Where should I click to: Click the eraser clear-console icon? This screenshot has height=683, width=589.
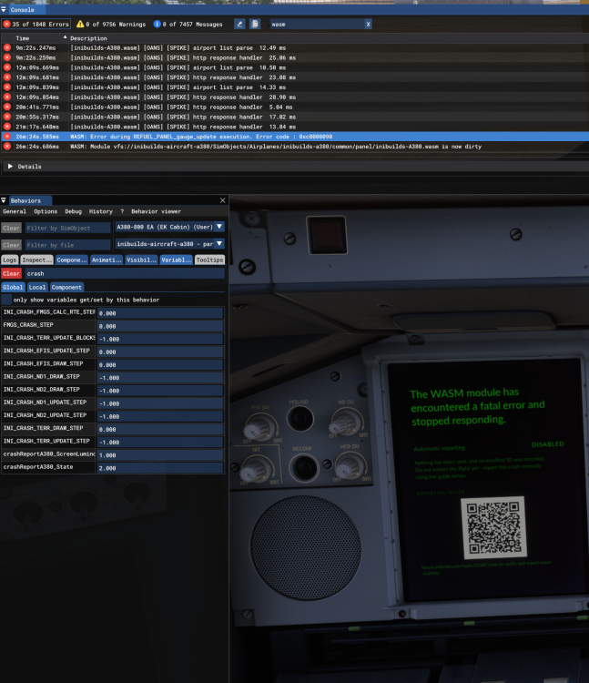coord(239,24)
